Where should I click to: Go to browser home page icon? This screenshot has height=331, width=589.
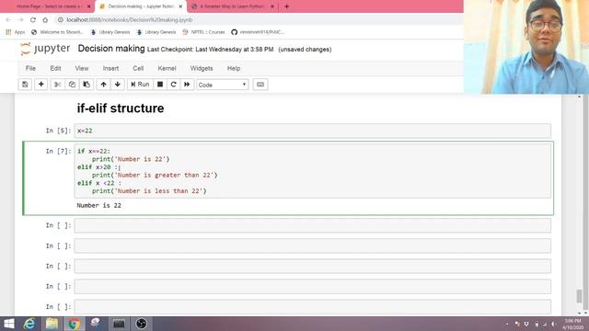pyautogui.click(x=45, y=19)
